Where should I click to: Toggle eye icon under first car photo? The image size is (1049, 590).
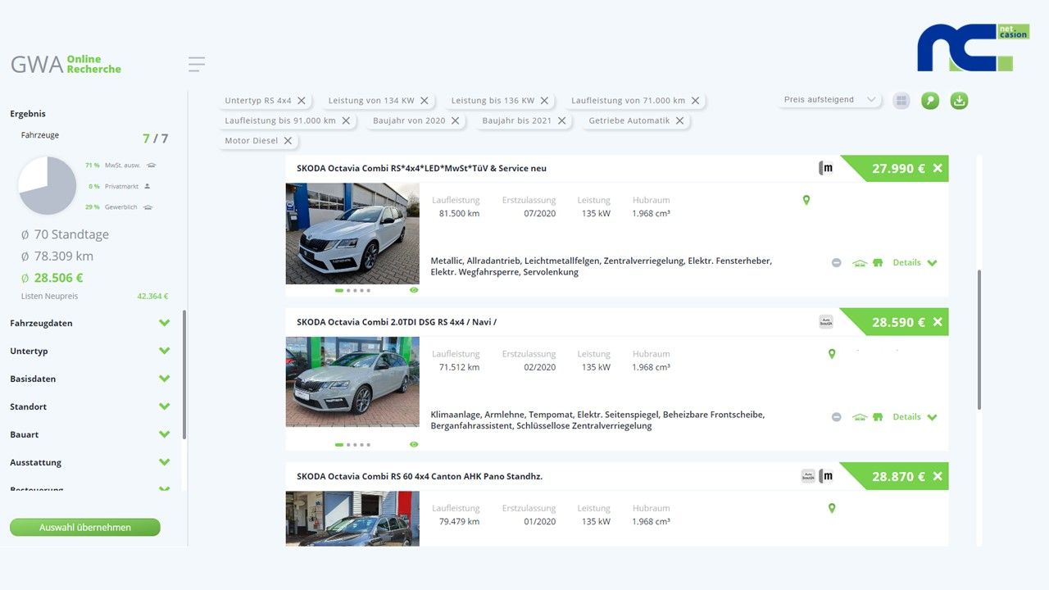click(414, 290)
